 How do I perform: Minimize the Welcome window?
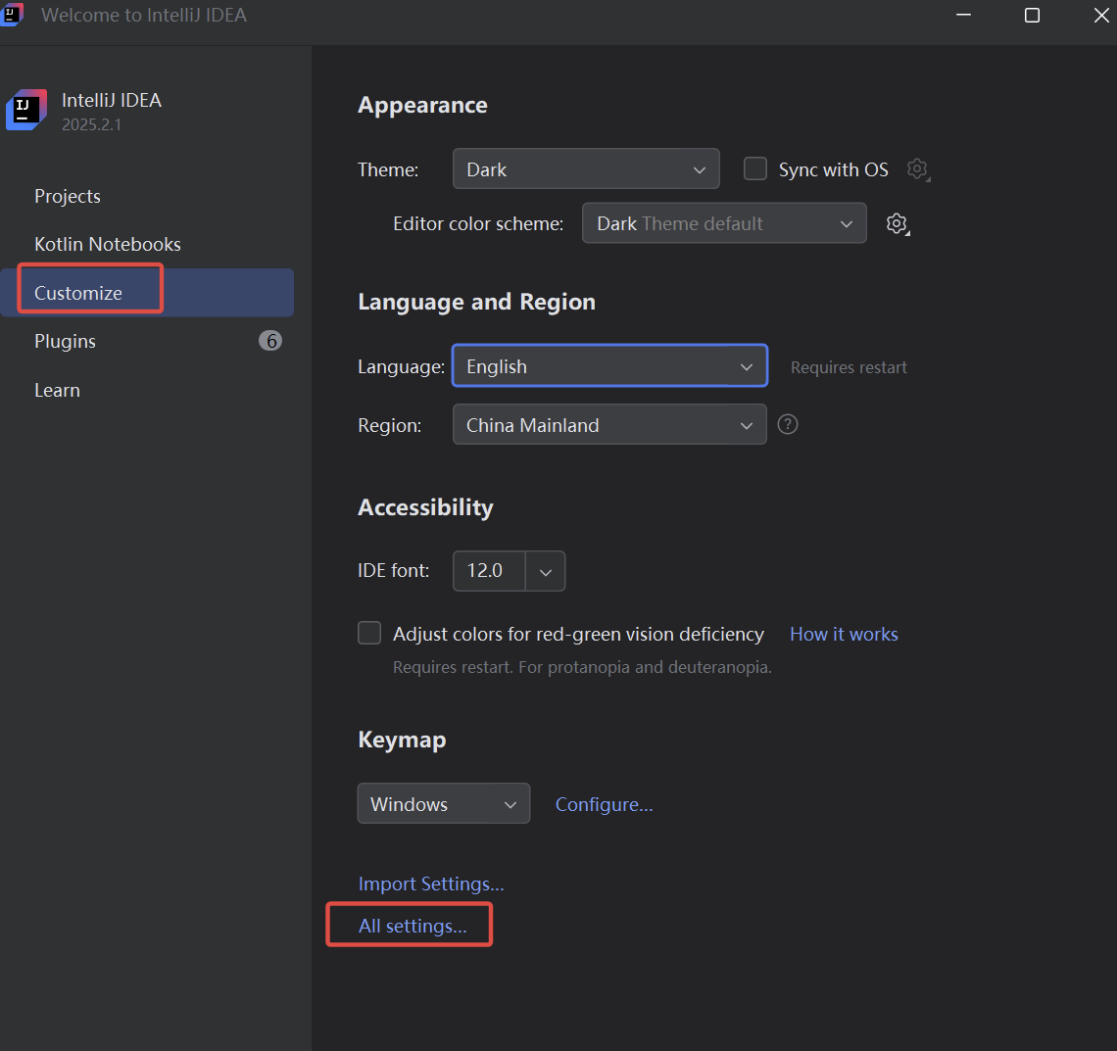click(964, 15)
